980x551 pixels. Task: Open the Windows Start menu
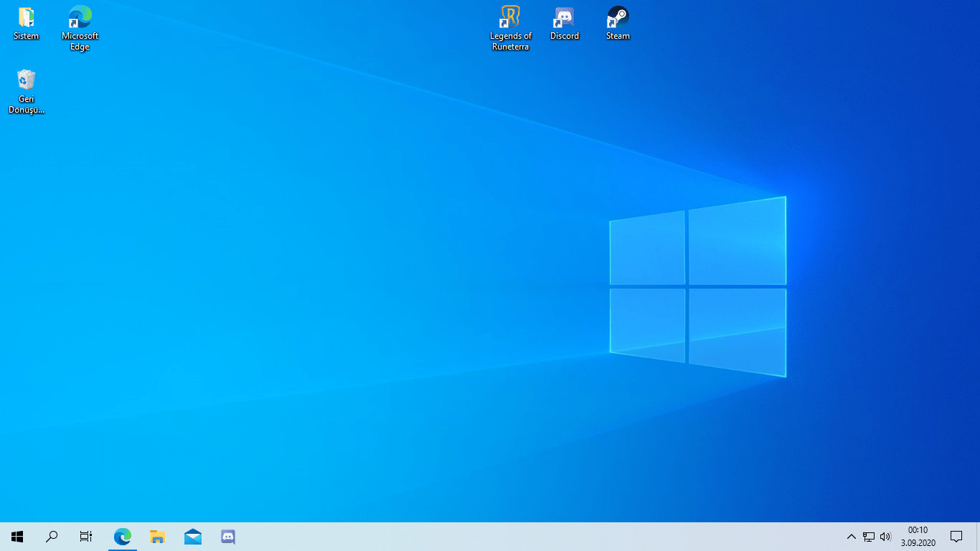(17, 537)
